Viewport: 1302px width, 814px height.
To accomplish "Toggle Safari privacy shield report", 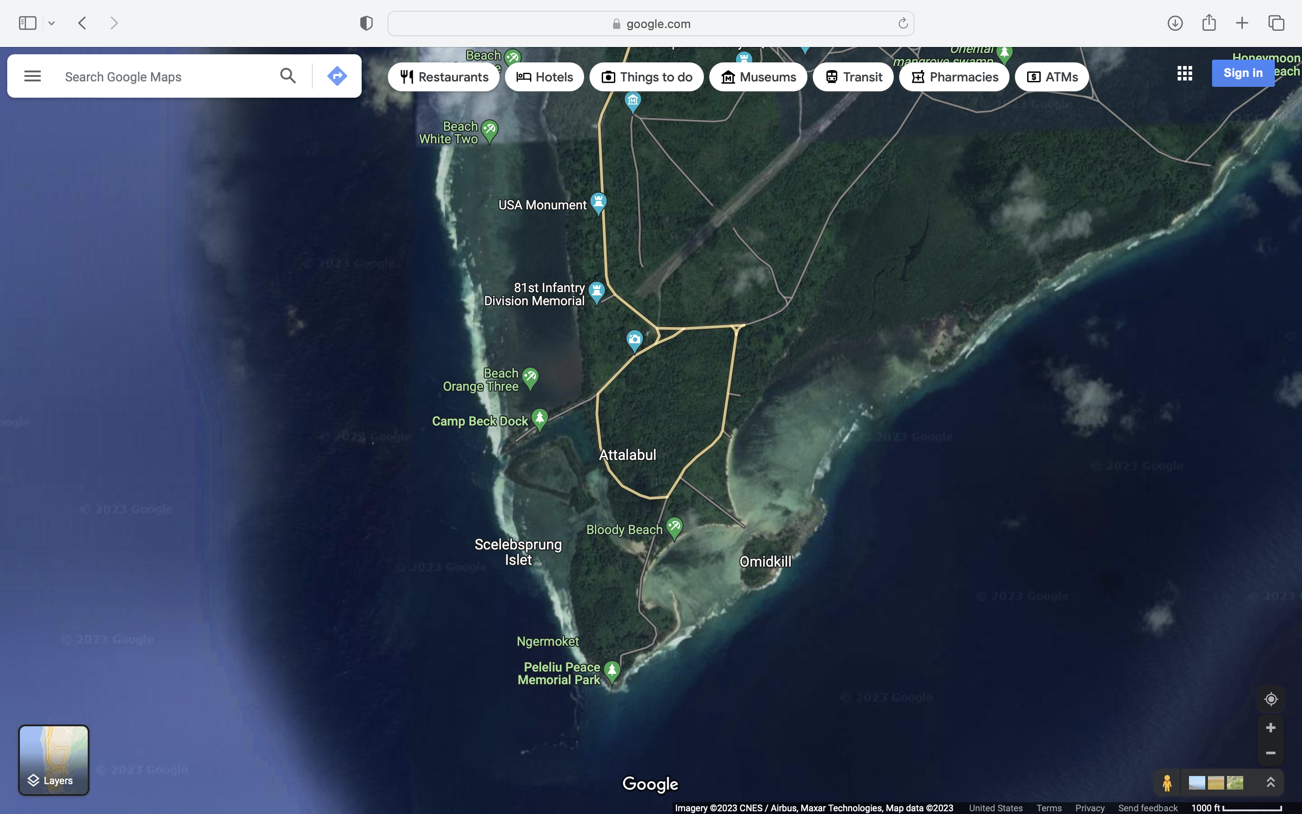I will point(366,23).
